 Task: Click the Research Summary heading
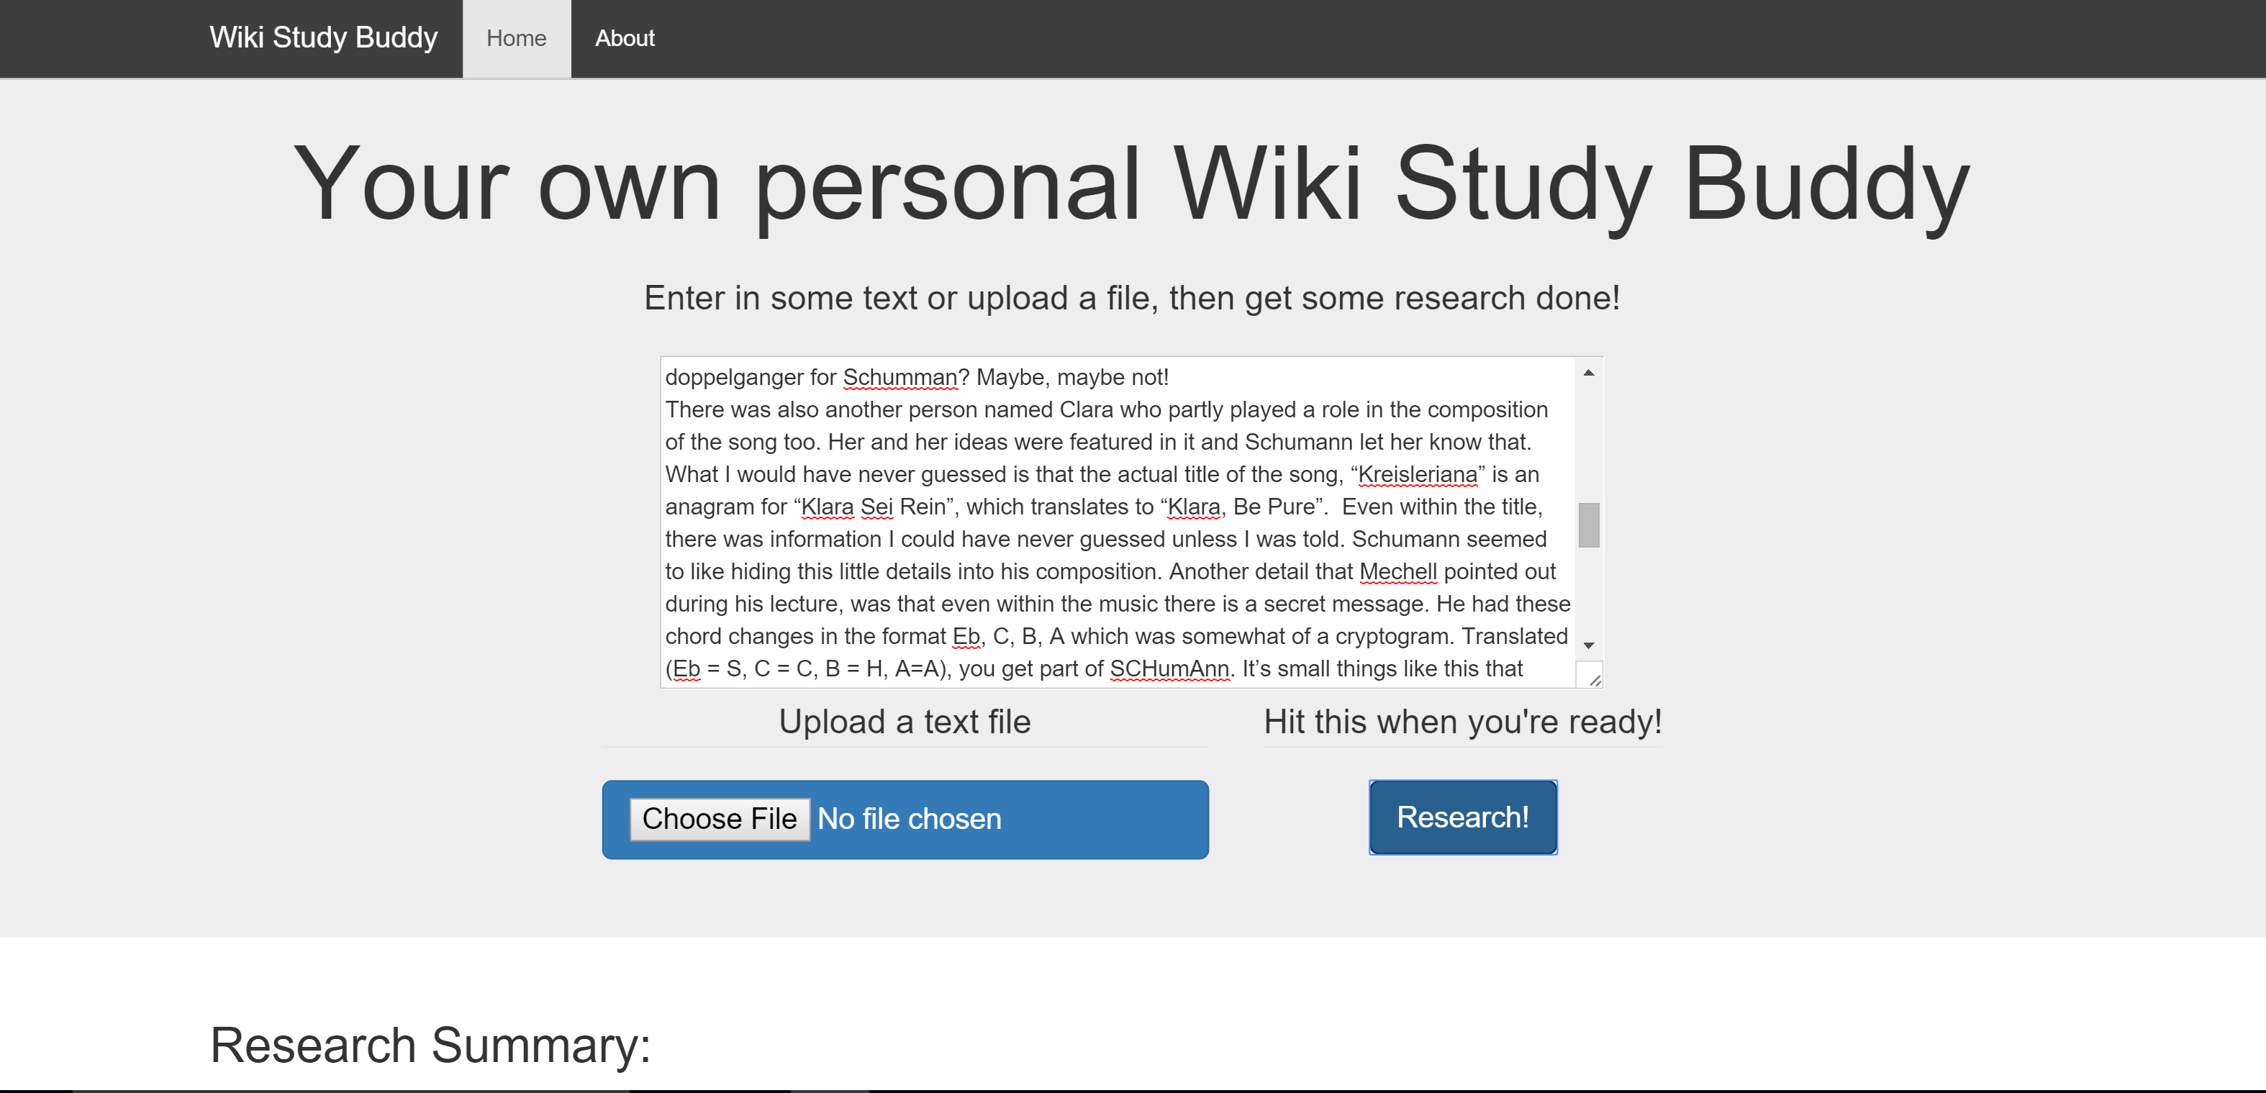coord(430,1045)
